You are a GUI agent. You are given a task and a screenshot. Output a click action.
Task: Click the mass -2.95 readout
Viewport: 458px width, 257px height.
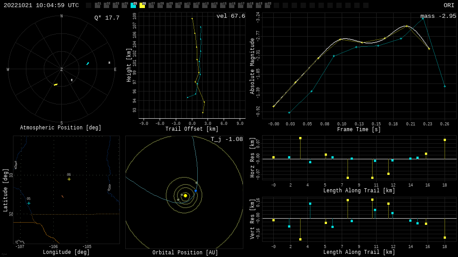(438, 16)
